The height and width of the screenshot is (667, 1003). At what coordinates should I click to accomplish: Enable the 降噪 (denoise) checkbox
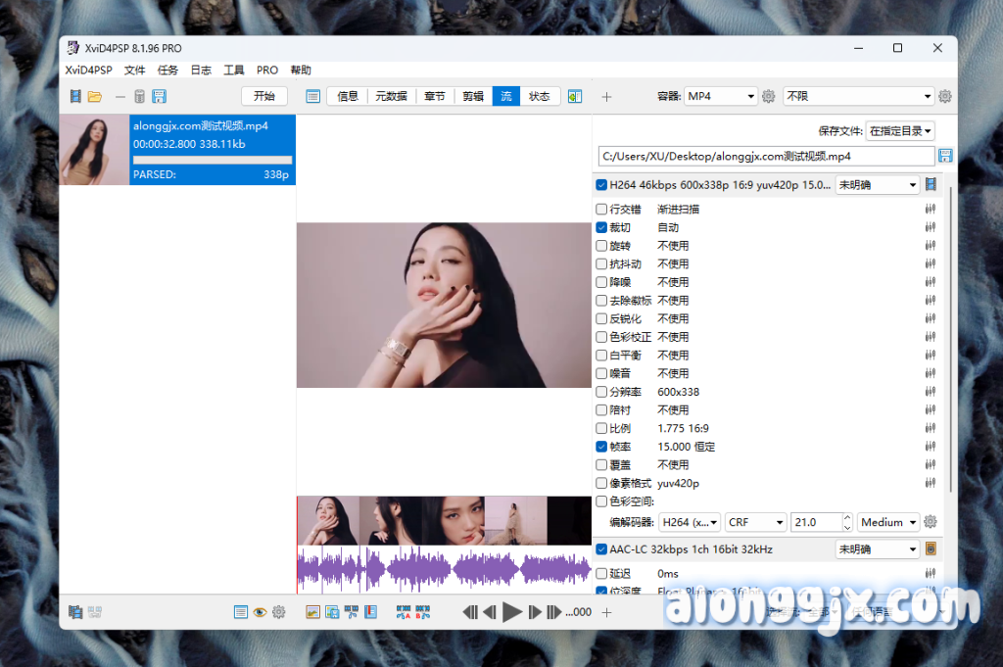coord(601,282)
